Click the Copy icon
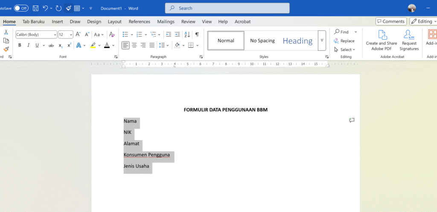 pyautogui.click(x=6, y=40)
